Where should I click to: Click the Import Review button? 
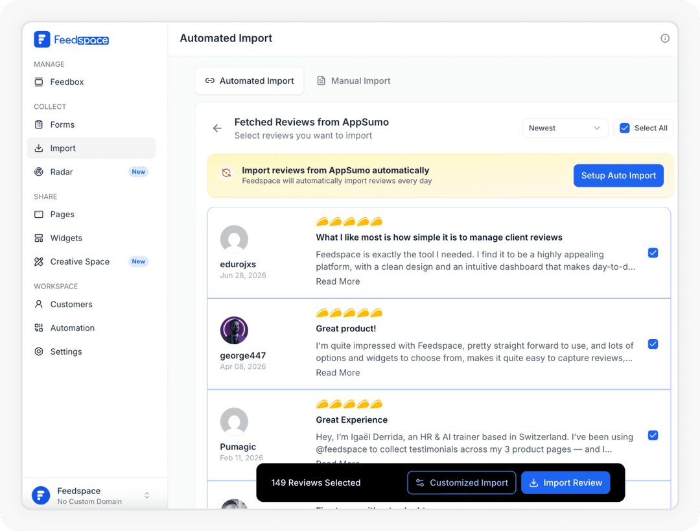566,483
